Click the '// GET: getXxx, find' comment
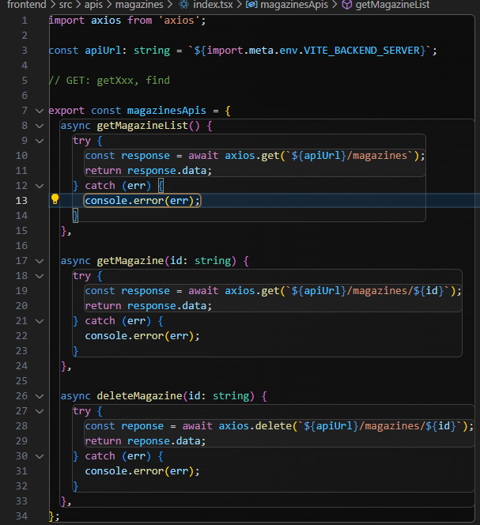This screenshot has height=525, width=480. (x=109, y=81)
